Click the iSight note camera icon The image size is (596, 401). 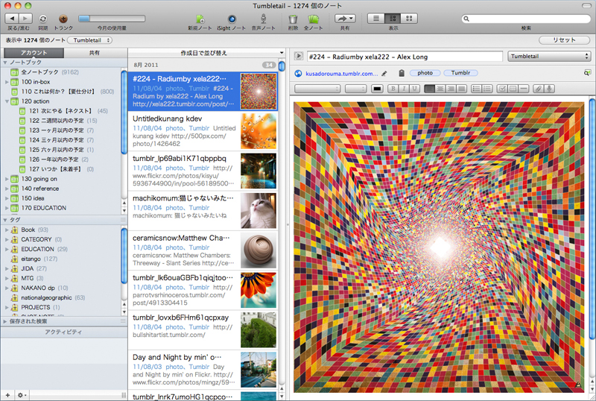click(x=232, y=19)
